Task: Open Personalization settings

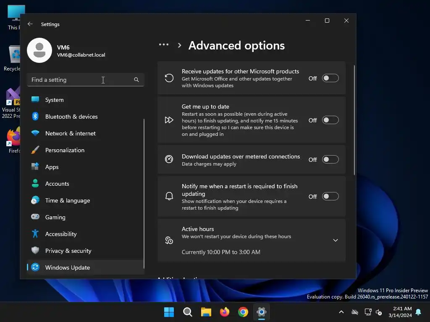Action: pos(85,150)
